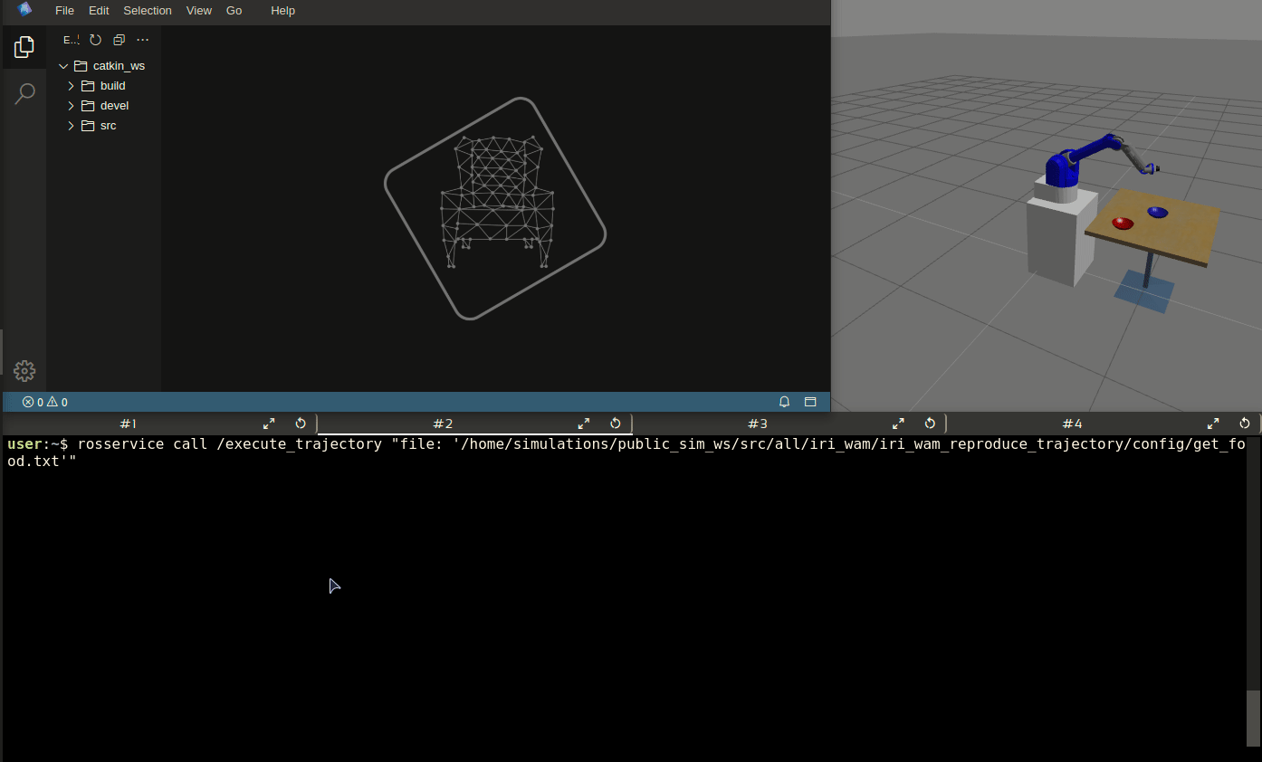Refresh the Explorer file tree
The height and width of the screenshot is (762, 1262).
pyautogui.click(x=95, y=40)
